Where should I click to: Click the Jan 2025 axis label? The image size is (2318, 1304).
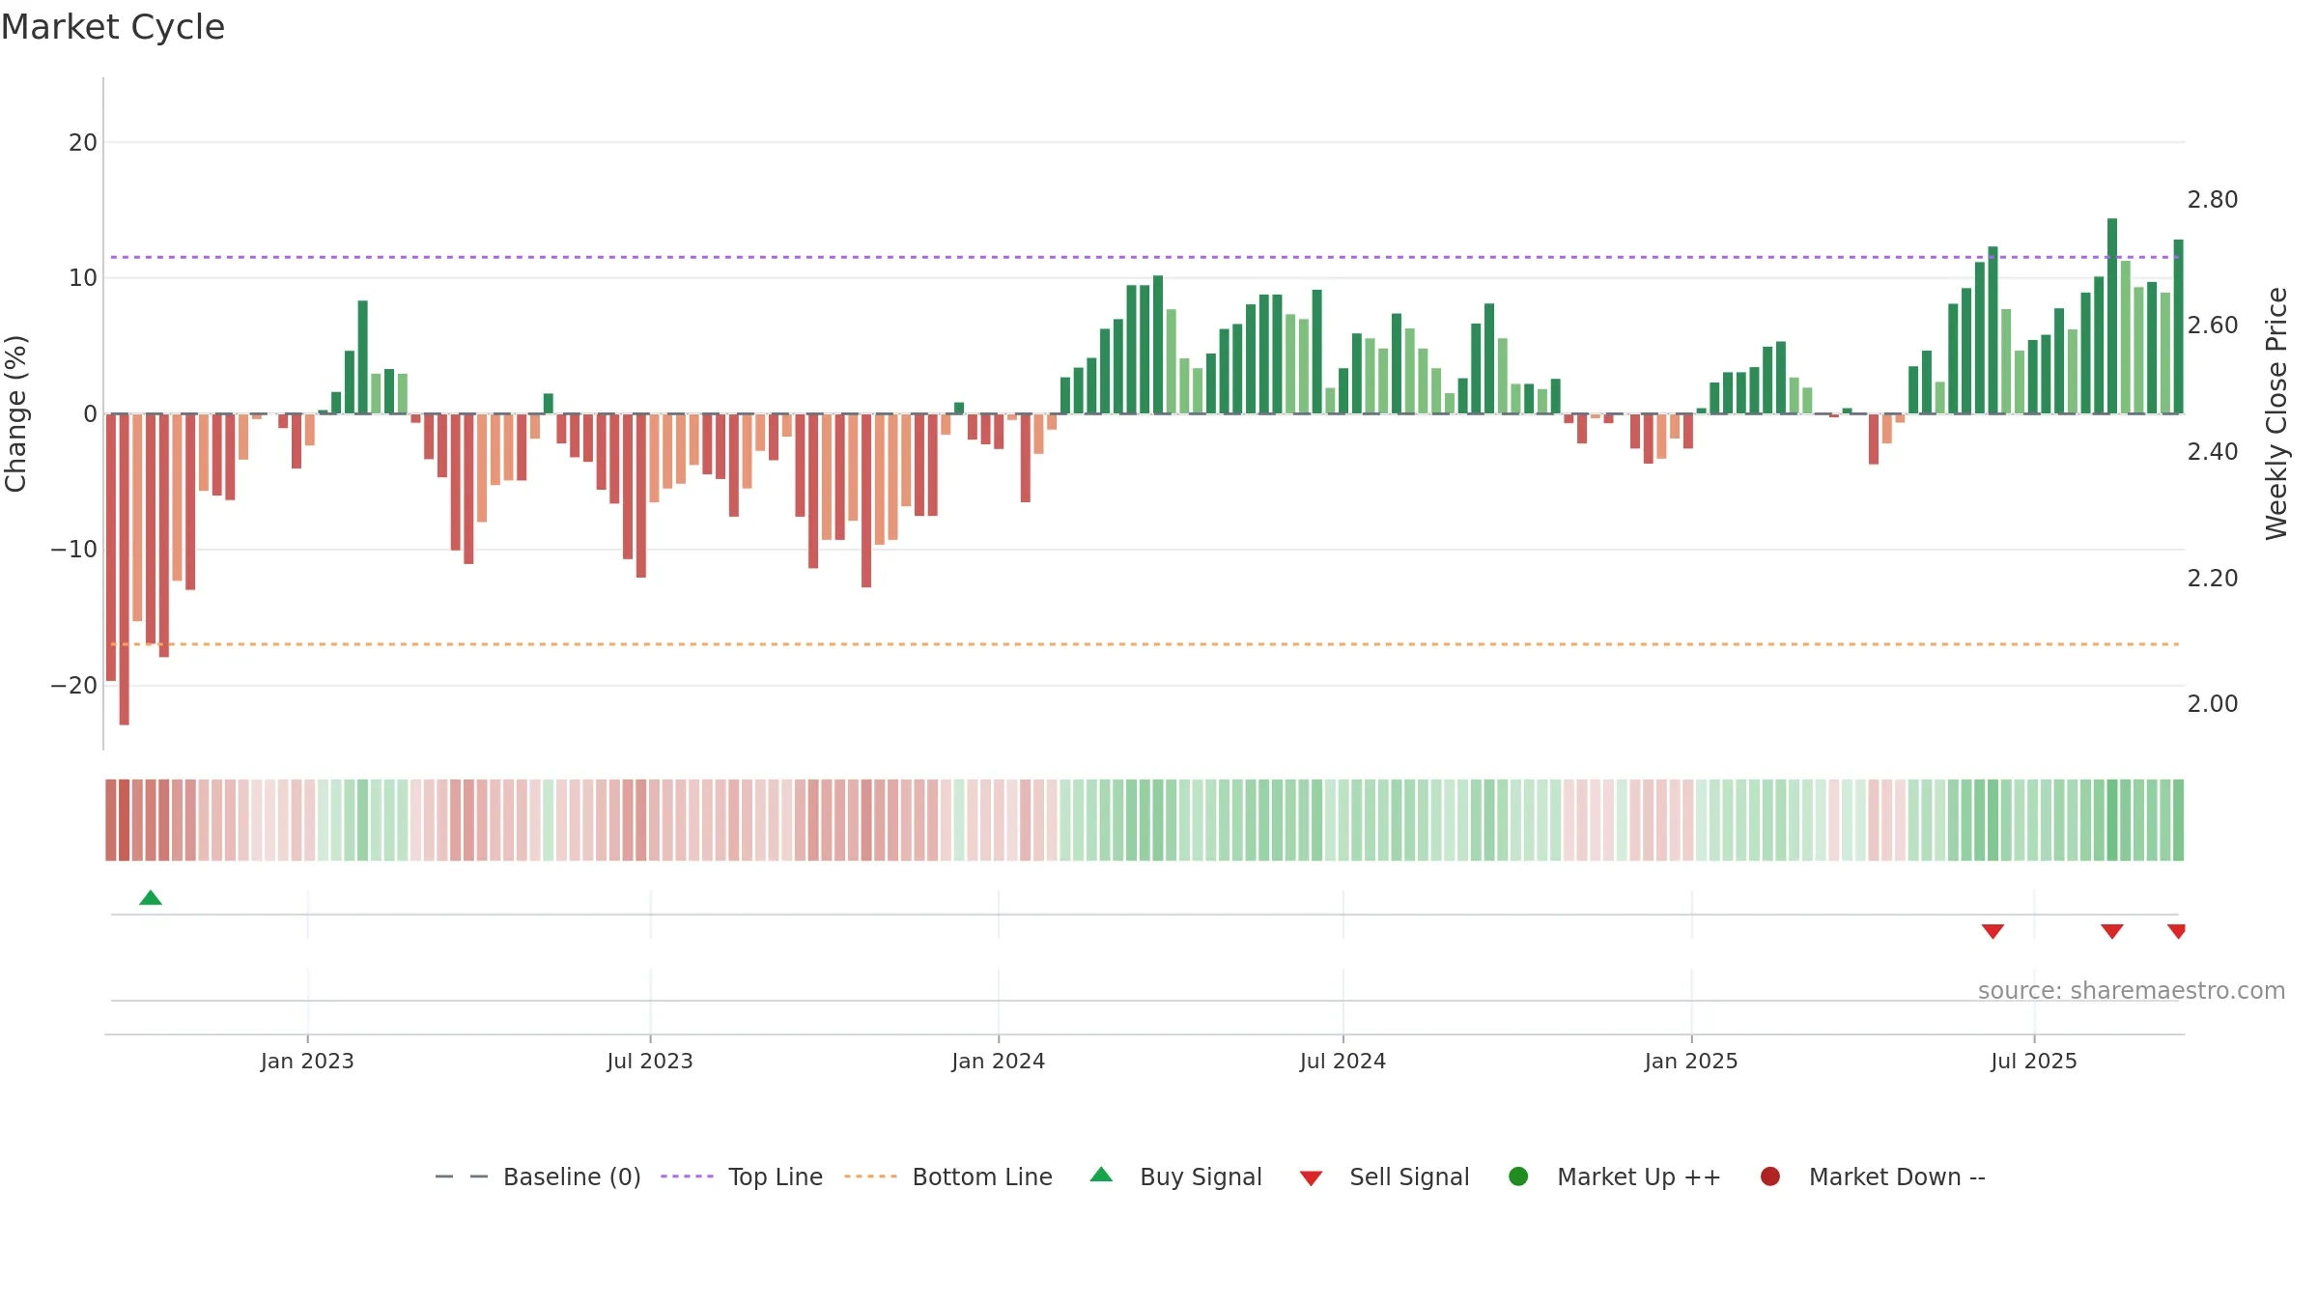(x=1691, y=1061)
